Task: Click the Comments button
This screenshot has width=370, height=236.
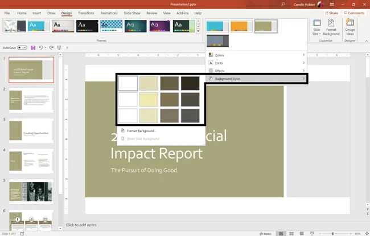Action: [354, 13]
